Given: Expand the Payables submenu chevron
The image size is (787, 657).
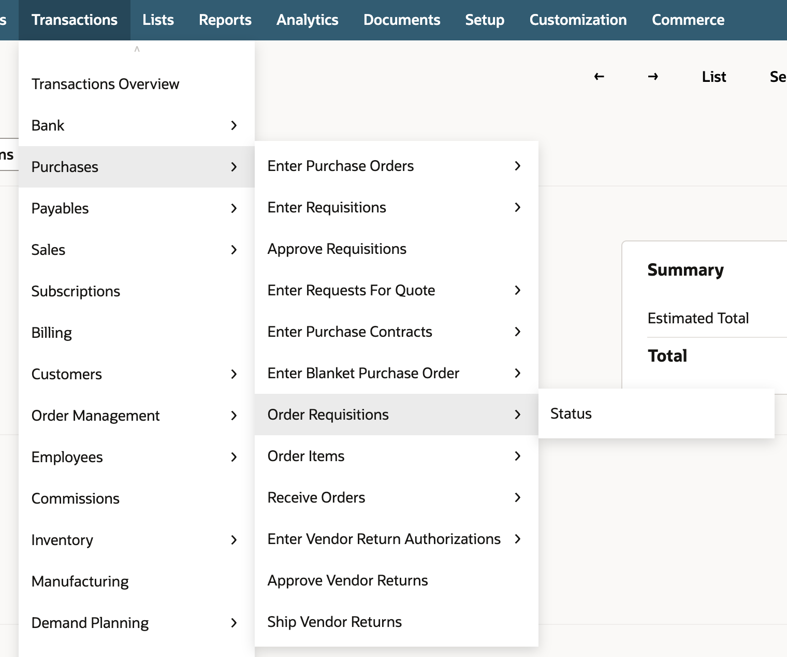Looking at the screenshot, I should pyautogui.click(x=234, y=208).
